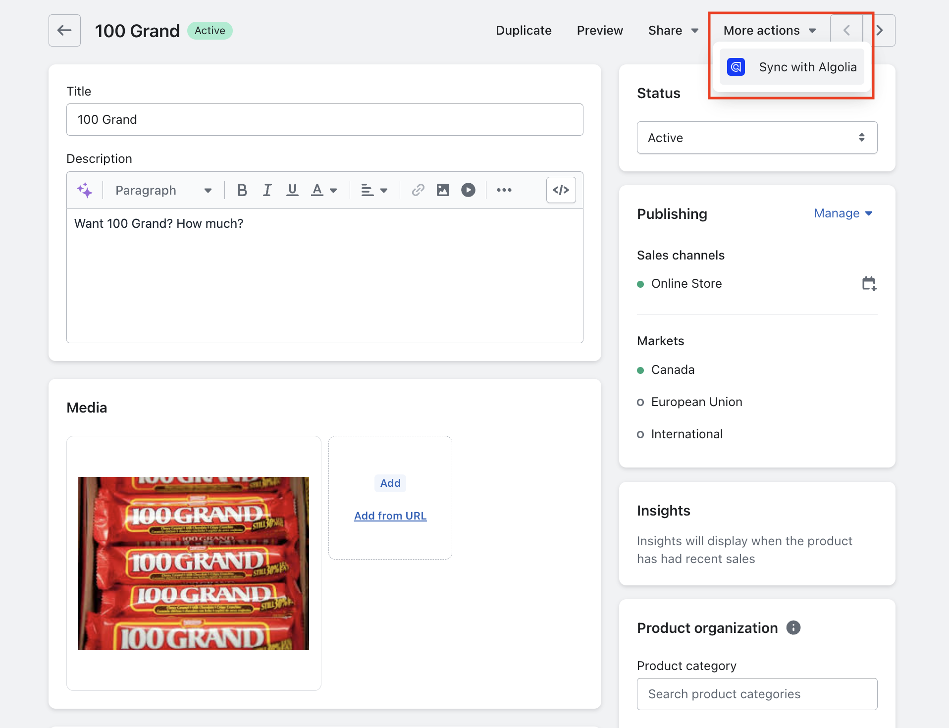
Task: Click the Preview button
Action: (x=600, y=31)
